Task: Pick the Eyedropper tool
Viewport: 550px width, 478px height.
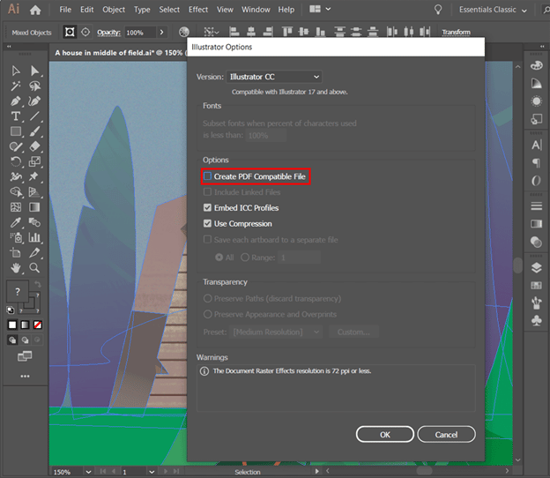Action: 16,222
